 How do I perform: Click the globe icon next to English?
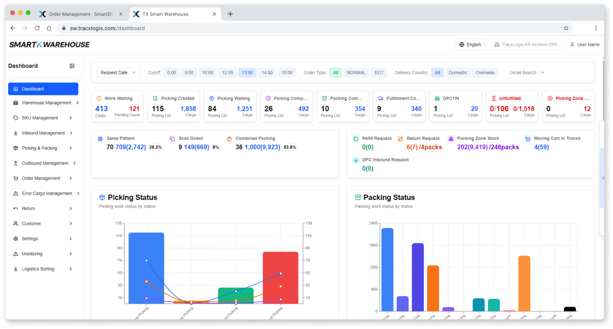point(462,44)
